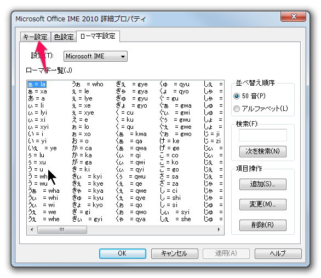Close the IME properties dialog

click(x=293, y=16)
